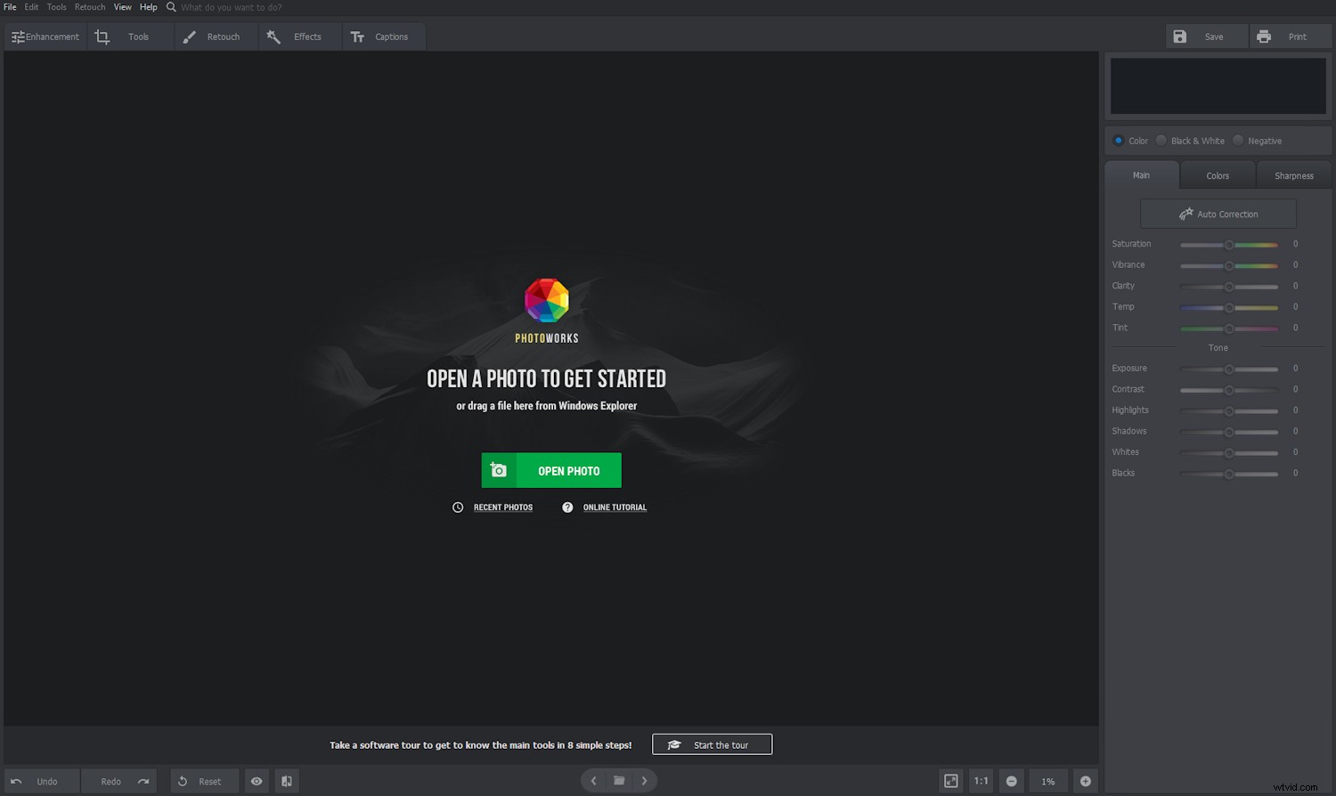The width and height of the screenshot is (1336, 796).
Task: Select the Crop tool icon in Tools tab
Action: [102, 37]
